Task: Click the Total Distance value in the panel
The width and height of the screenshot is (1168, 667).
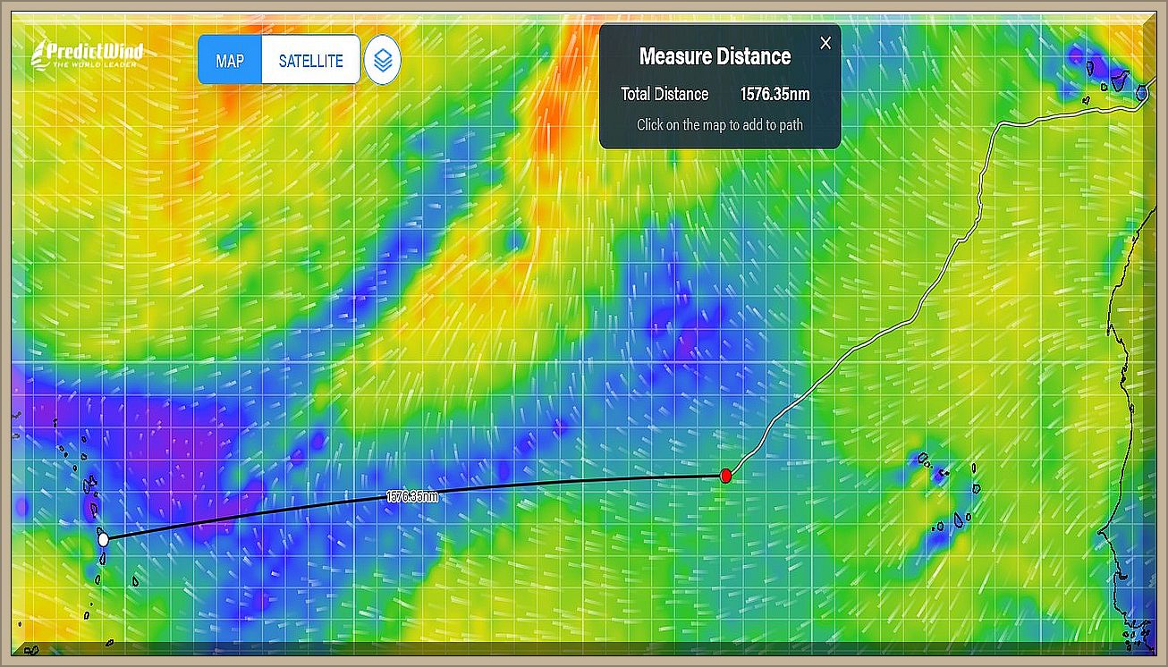Action: (774, 94)
